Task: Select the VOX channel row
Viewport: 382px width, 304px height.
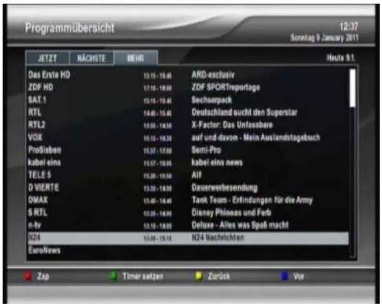Action: 188,137
